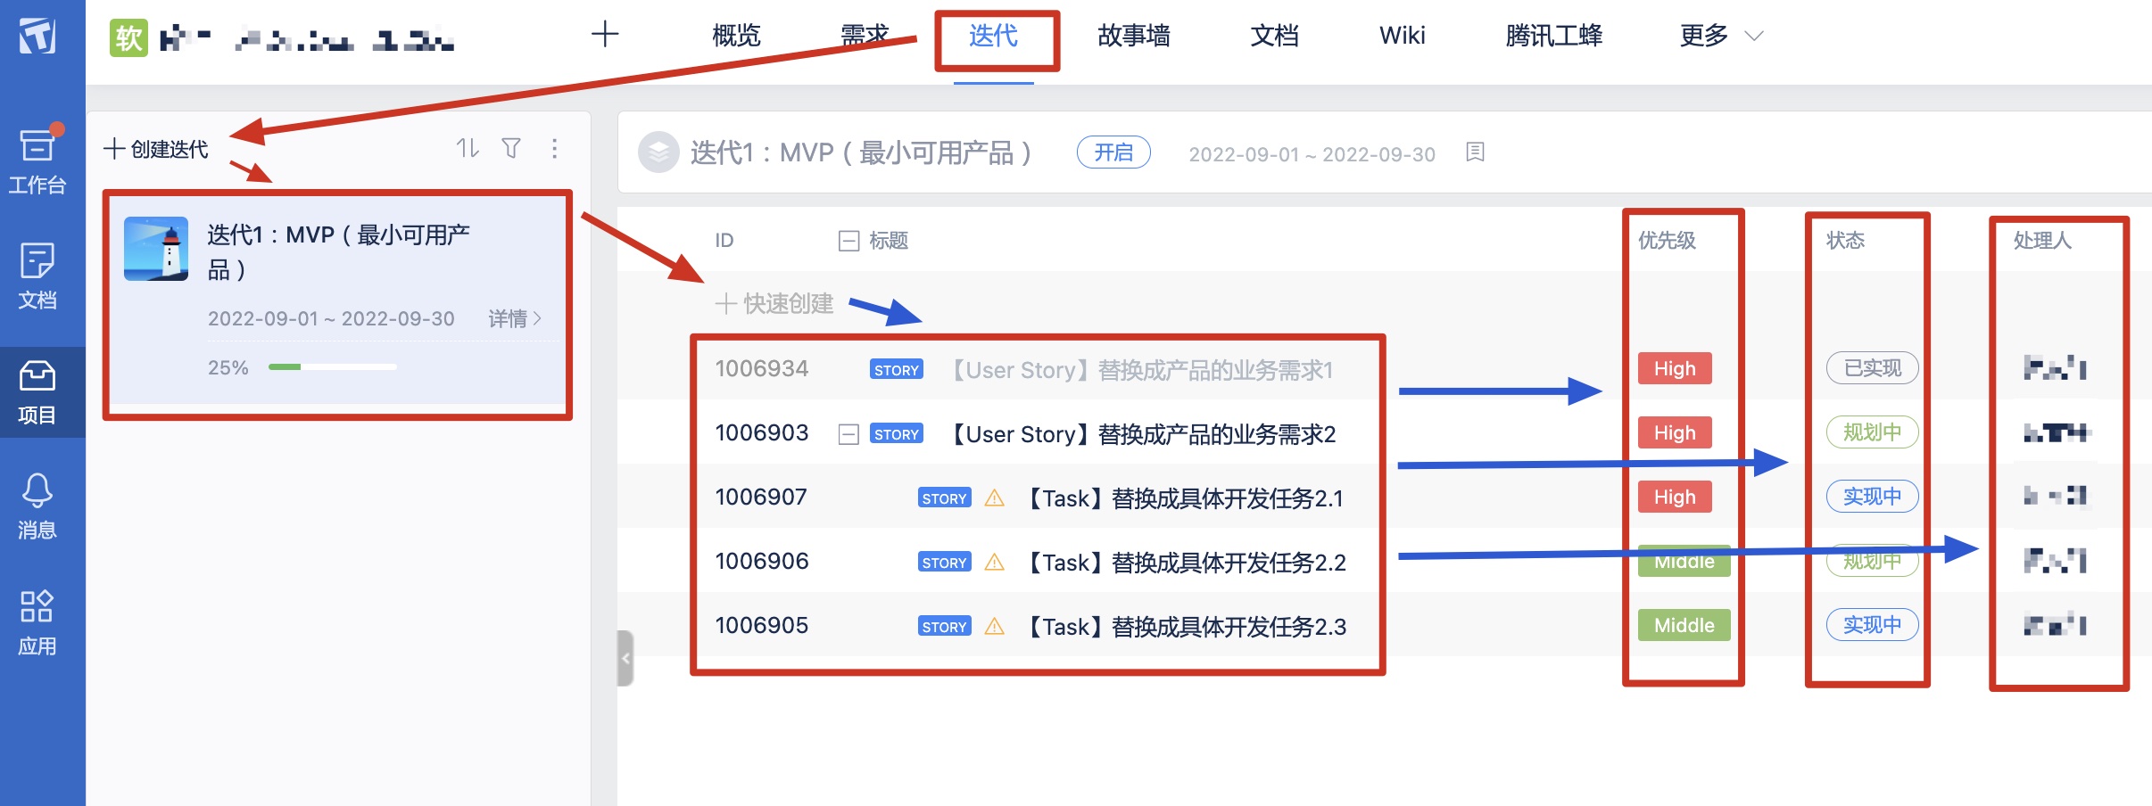Switch to the Wiki tab
This screenshot has width=2152, height=806.
1402,36
